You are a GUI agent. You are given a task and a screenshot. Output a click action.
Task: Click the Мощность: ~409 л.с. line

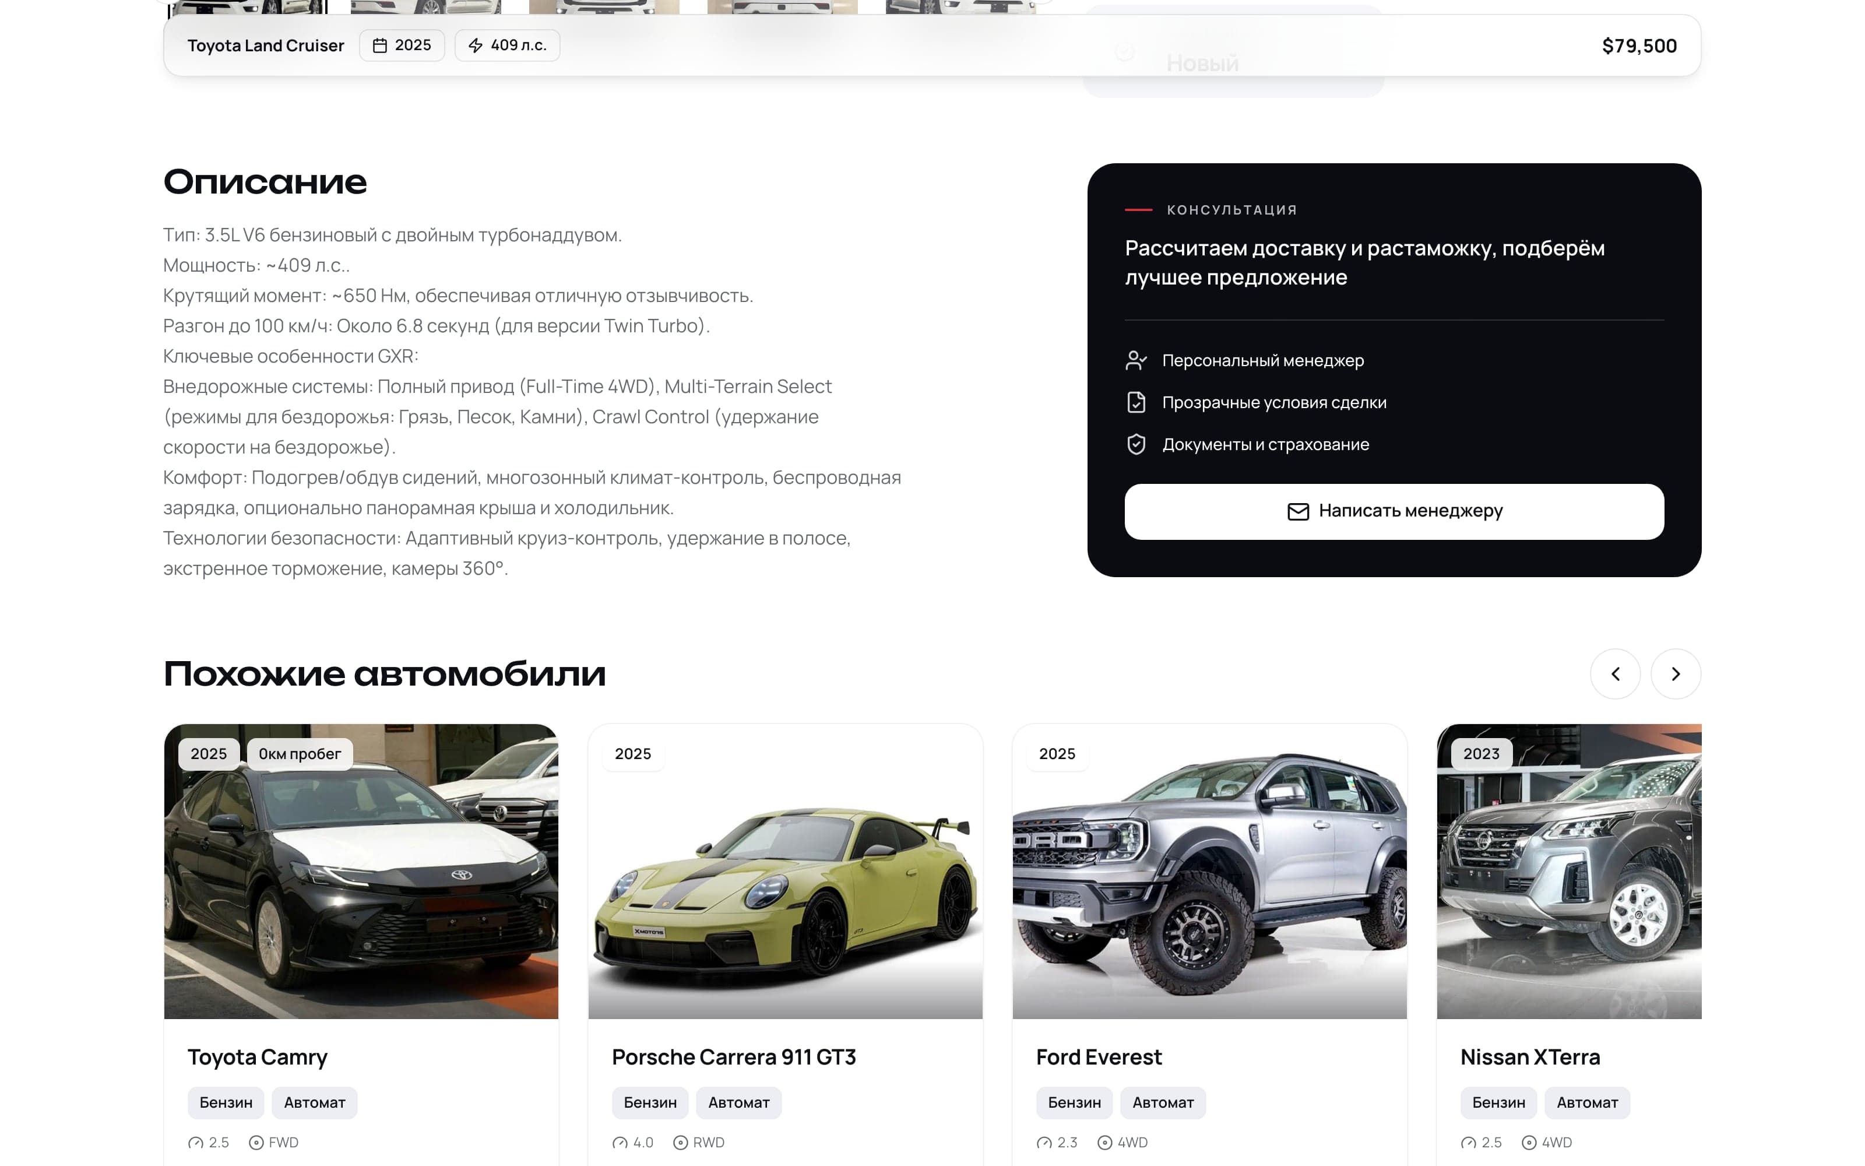pos(256,265)
